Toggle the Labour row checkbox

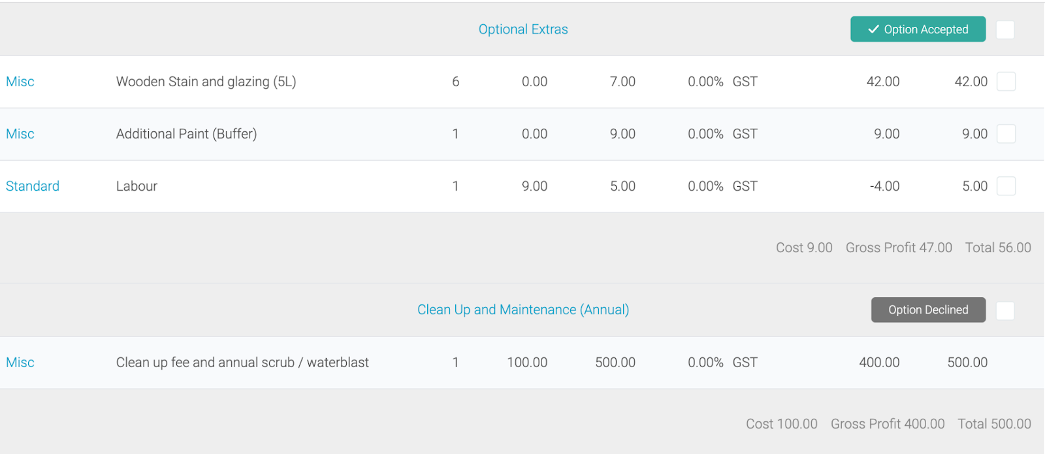point(1006,186)
